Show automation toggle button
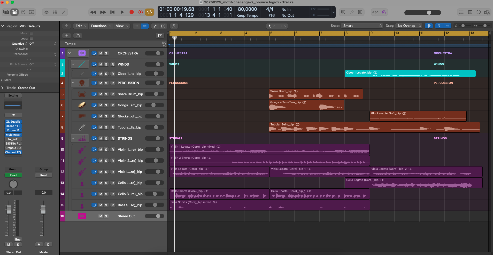 tap(155, 26)
